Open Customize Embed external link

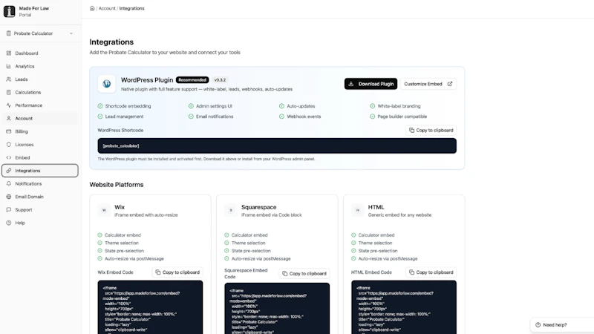point(428,84)
